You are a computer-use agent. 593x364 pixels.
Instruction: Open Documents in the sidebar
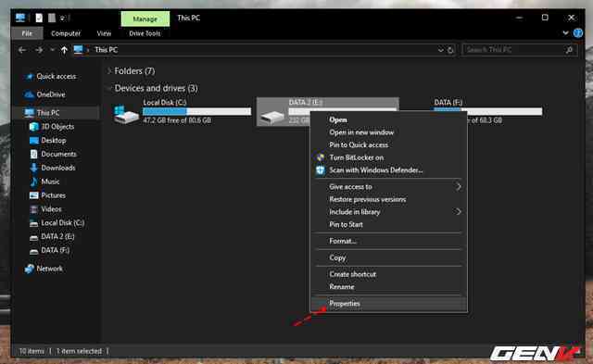(x=58, y=155)
